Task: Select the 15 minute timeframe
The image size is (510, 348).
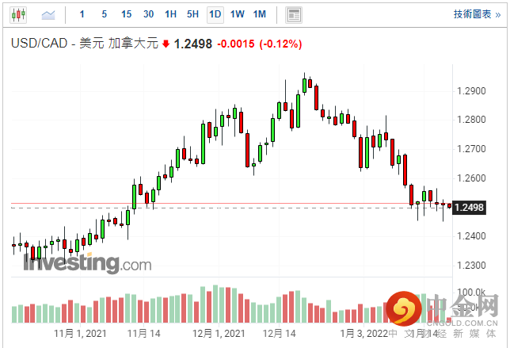Action: click(x=127, y=14)
